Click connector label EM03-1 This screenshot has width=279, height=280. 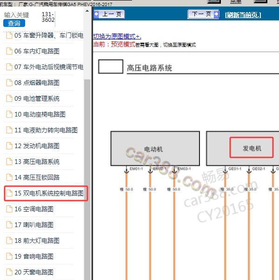point(184,169)
